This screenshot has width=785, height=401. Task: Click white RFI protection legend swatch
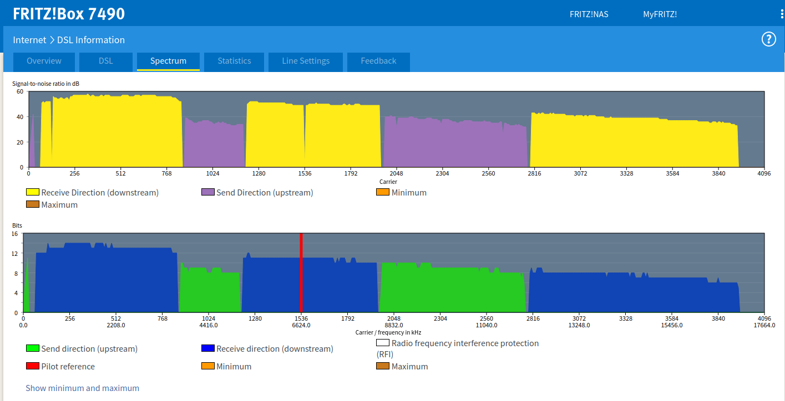[x=383, y=343]
